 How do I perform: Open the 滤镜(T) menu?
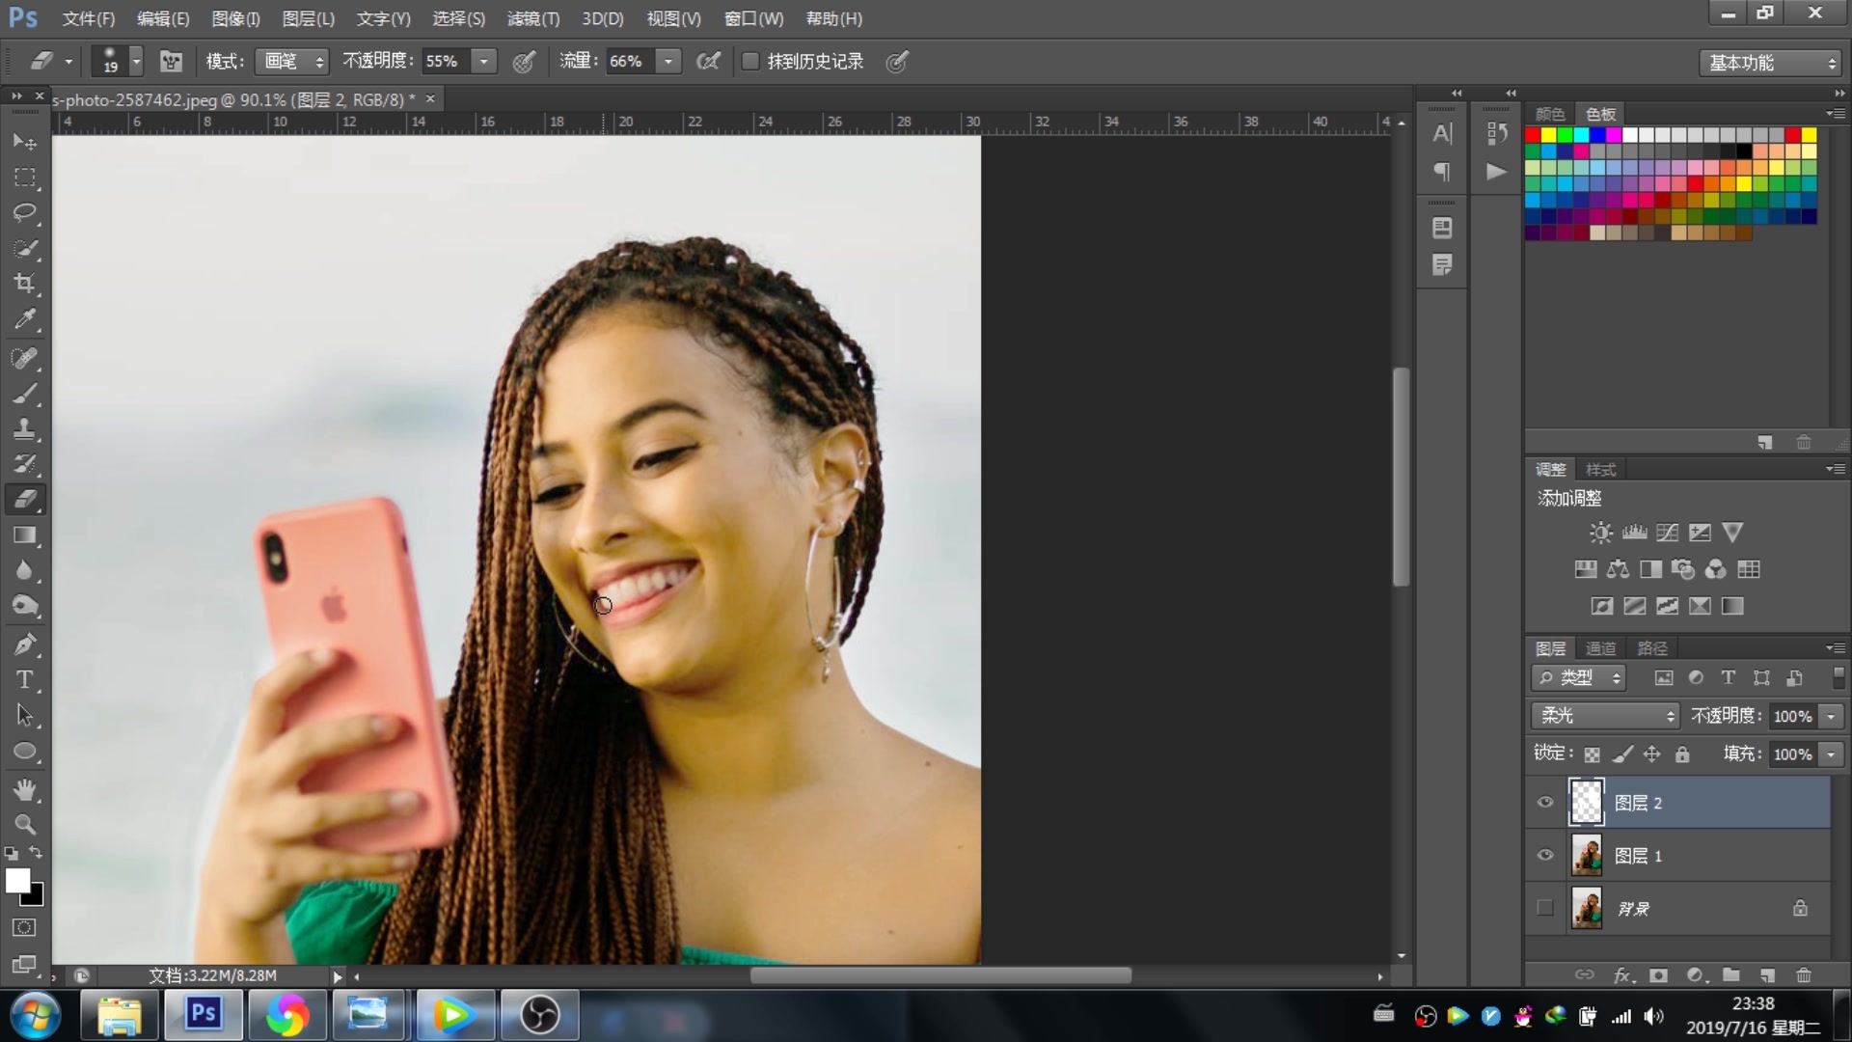click(x=532, y=18)
